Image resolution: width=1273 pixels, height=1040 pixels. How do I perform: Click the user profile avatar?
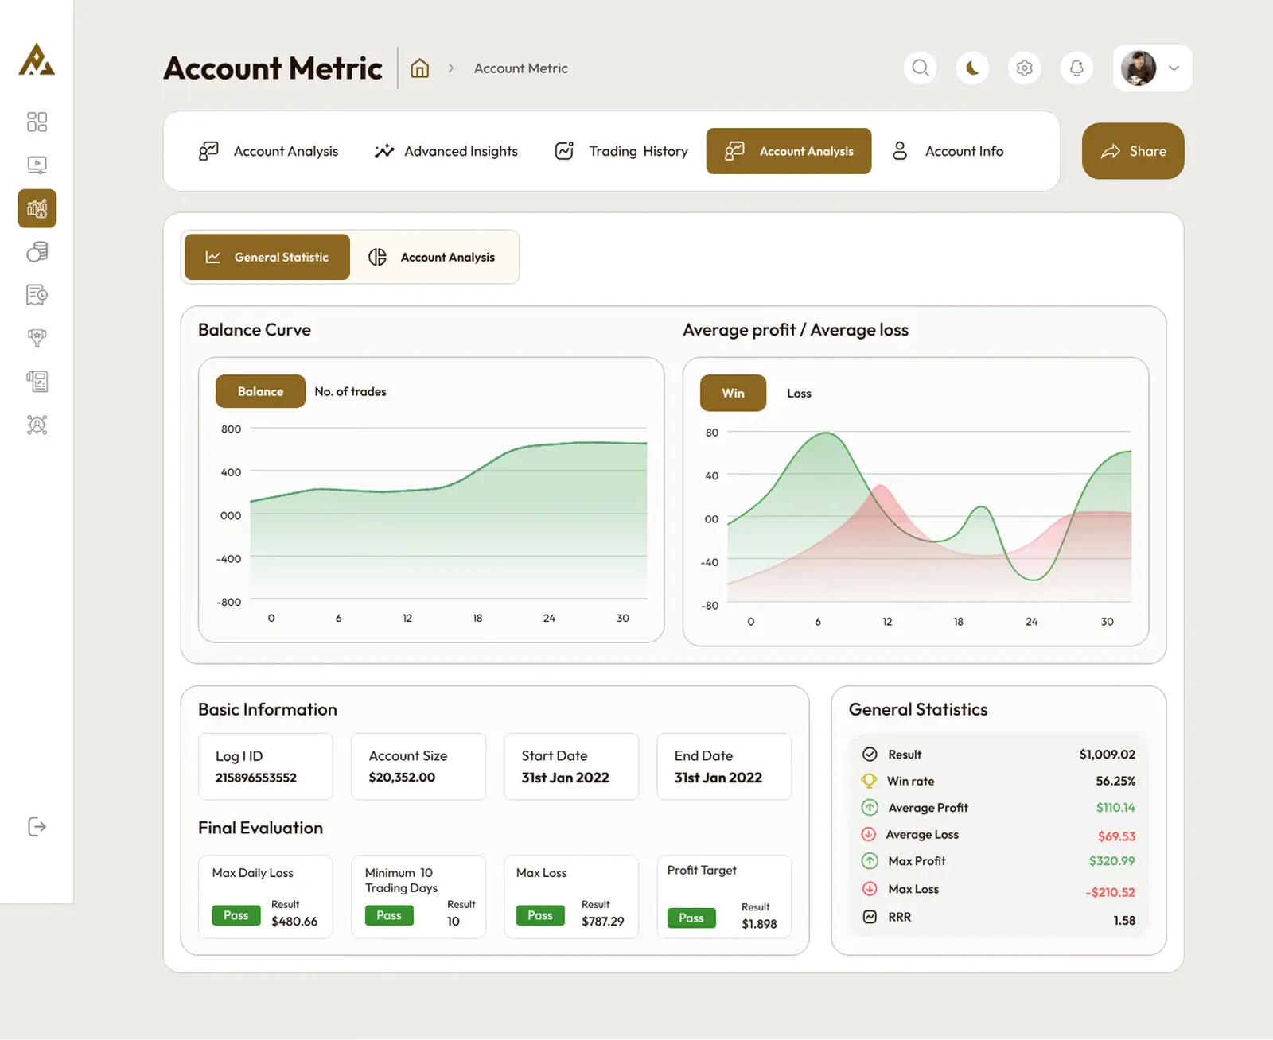1139,68
